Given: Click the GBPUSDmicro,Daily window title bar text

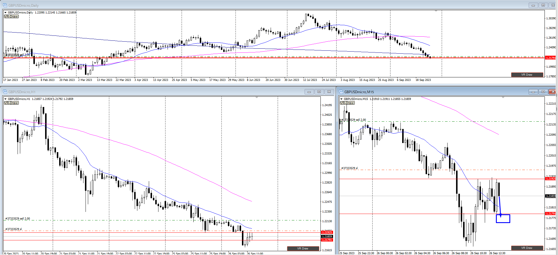Looking at the screenshot, I should (x=23, y=6).
